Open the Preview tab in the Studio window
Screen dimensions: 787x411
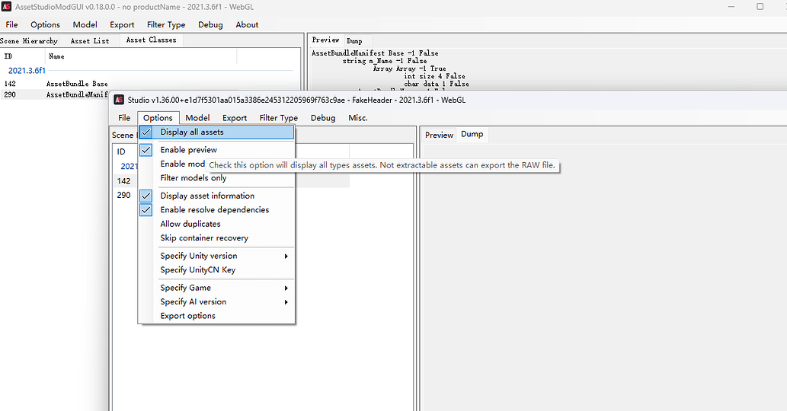tap(439, 135)
